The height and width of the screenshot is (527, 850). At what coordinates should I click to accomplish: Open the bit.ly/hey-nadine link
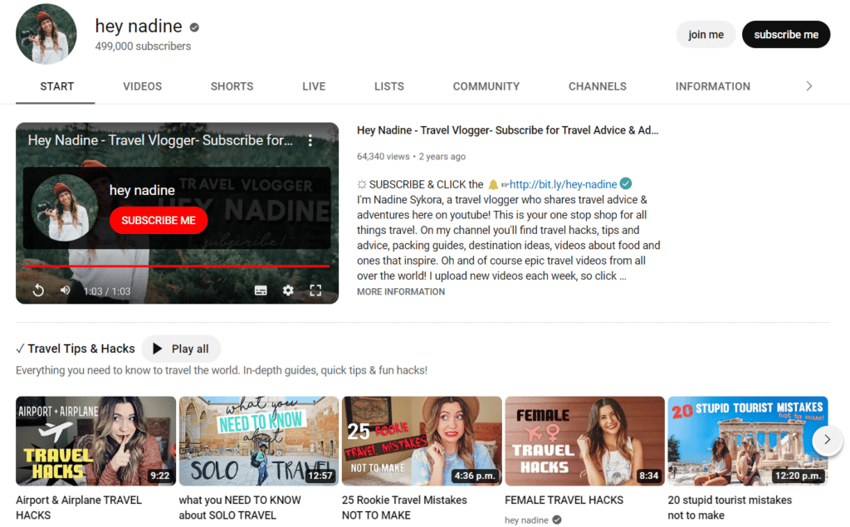coord(564,184)
